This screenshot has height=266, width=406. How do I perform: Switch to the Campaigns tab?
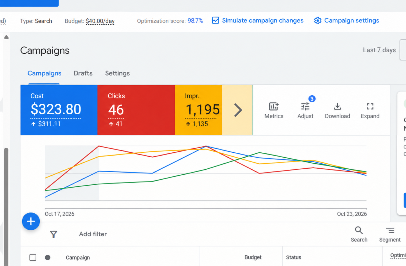tap(44, 73)
